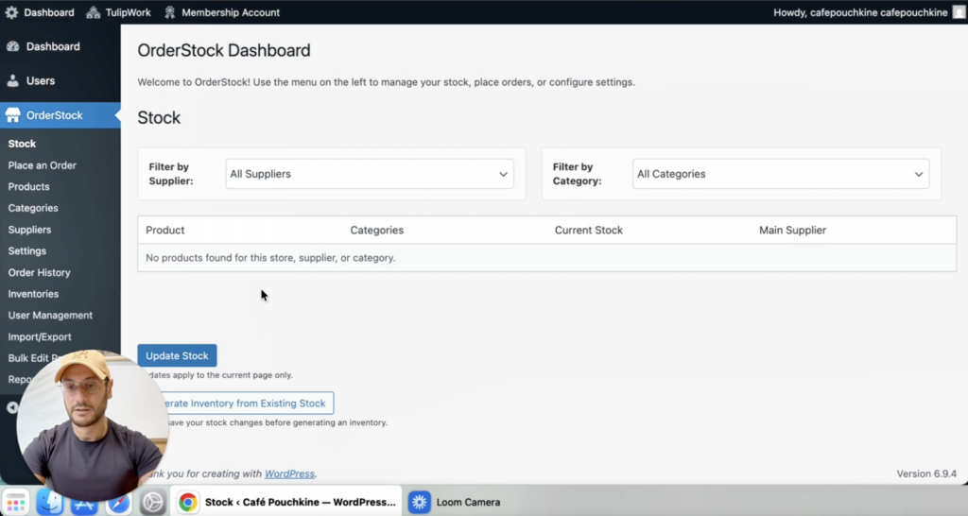Click the OrderStock store icon in sidebar

13,115
